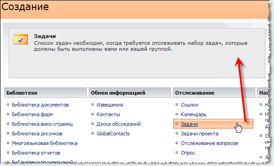Click the Отслеживание column header
The height and width of the screenshot is (166, 274).
214,93
